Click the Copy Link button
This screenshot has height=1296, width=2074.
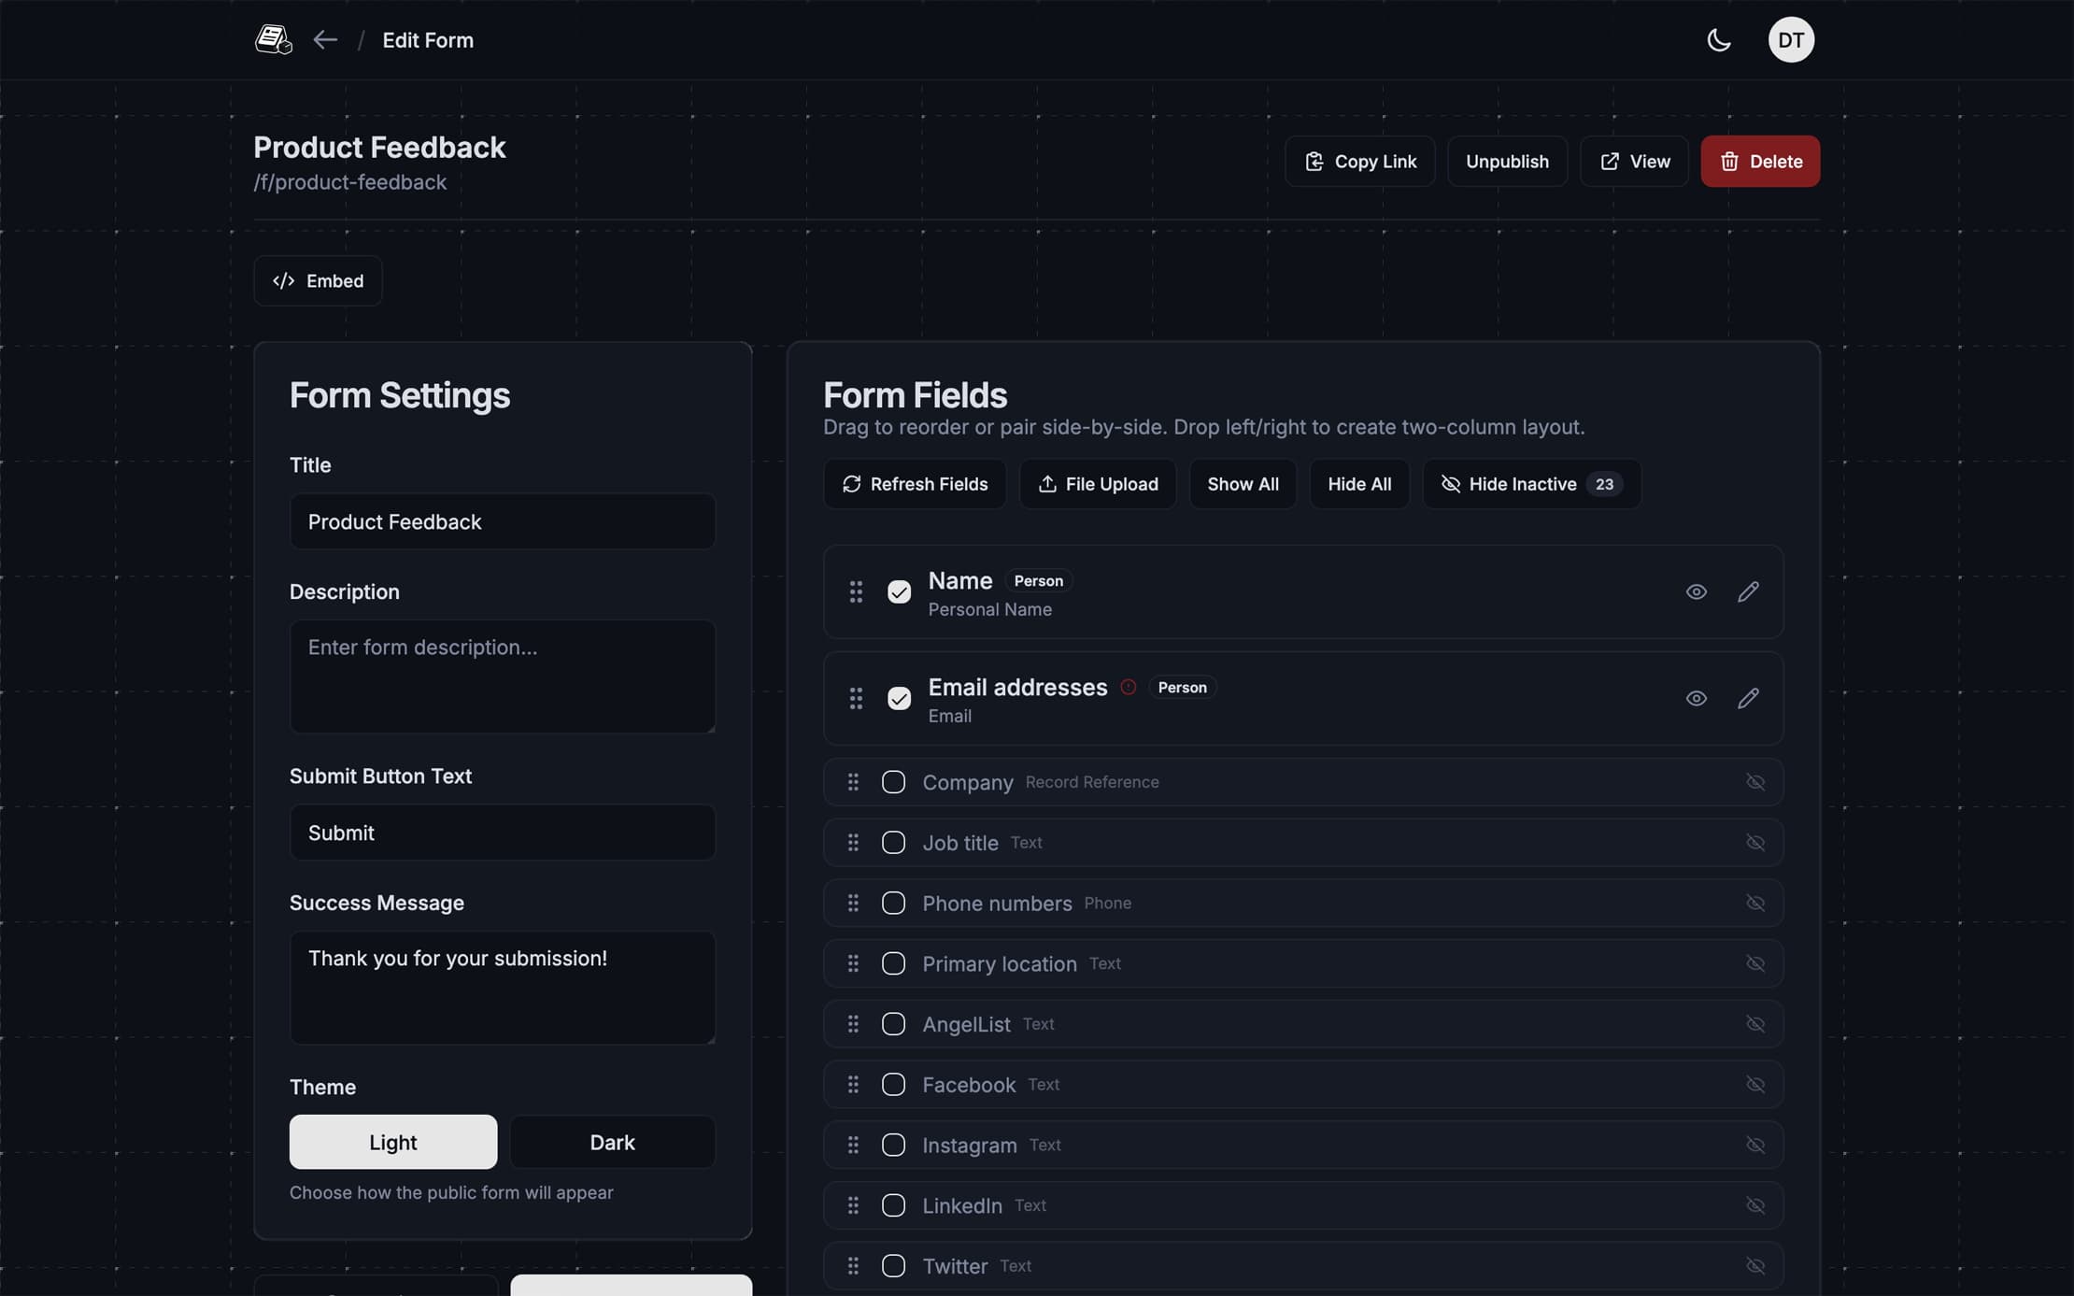pos(1359,162)
